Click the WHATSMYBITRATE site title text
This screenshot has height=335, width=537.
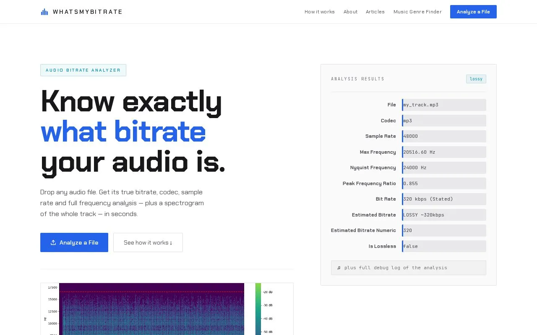tap(88, 12)
